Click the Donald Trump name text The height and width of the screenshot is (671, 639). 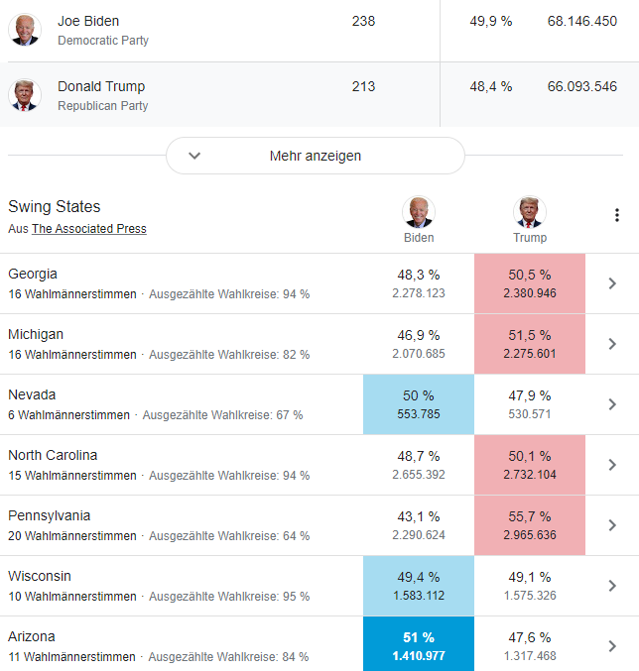click(101, 86)
